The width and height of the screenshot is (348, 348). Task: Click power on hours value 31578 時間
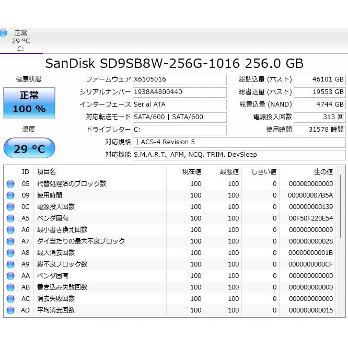tap(319, 130)
